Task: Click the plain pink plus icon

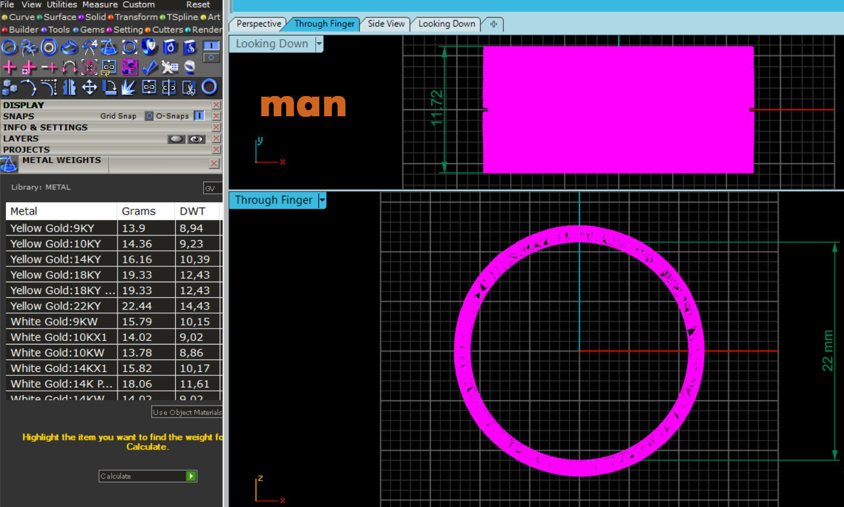Action: click(9, 67)
